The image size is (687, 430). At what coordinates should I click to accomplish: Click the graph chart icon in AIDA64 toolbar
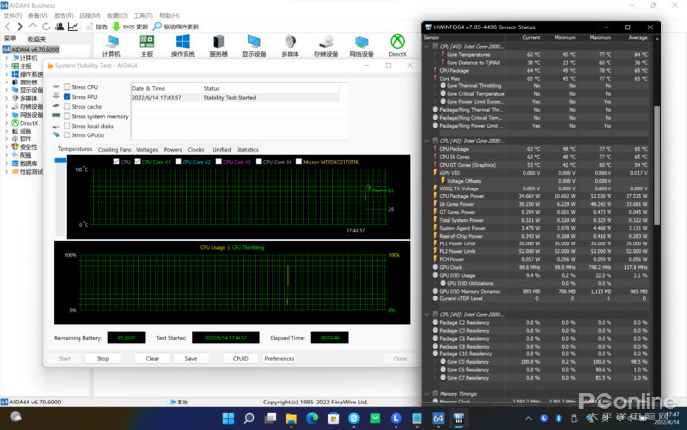tap(73, 27)
